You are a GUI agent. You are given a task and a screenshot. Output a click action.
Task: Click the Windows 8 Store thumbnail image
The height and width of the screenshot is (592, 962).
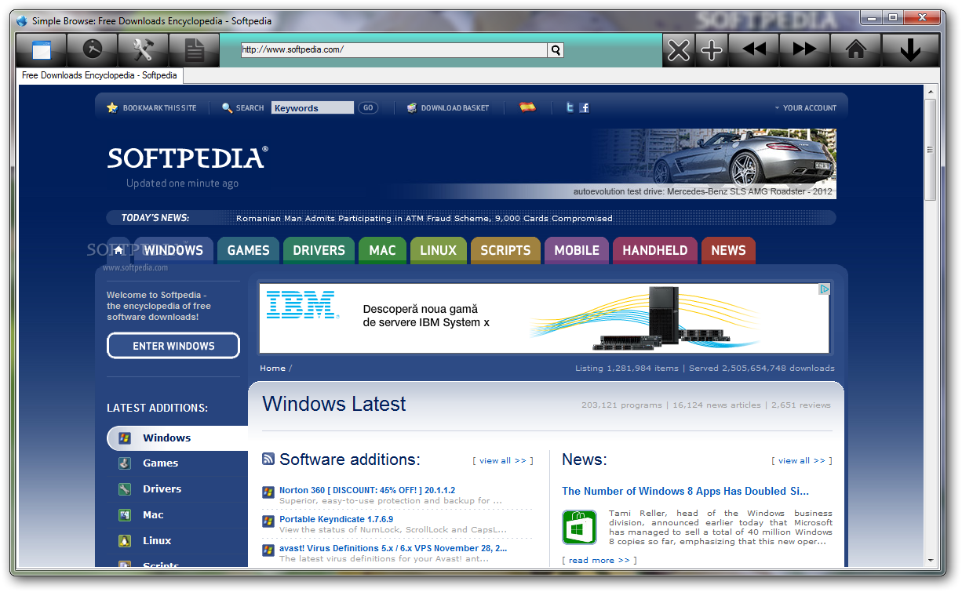pyautogui.click(x=579, y=527)
